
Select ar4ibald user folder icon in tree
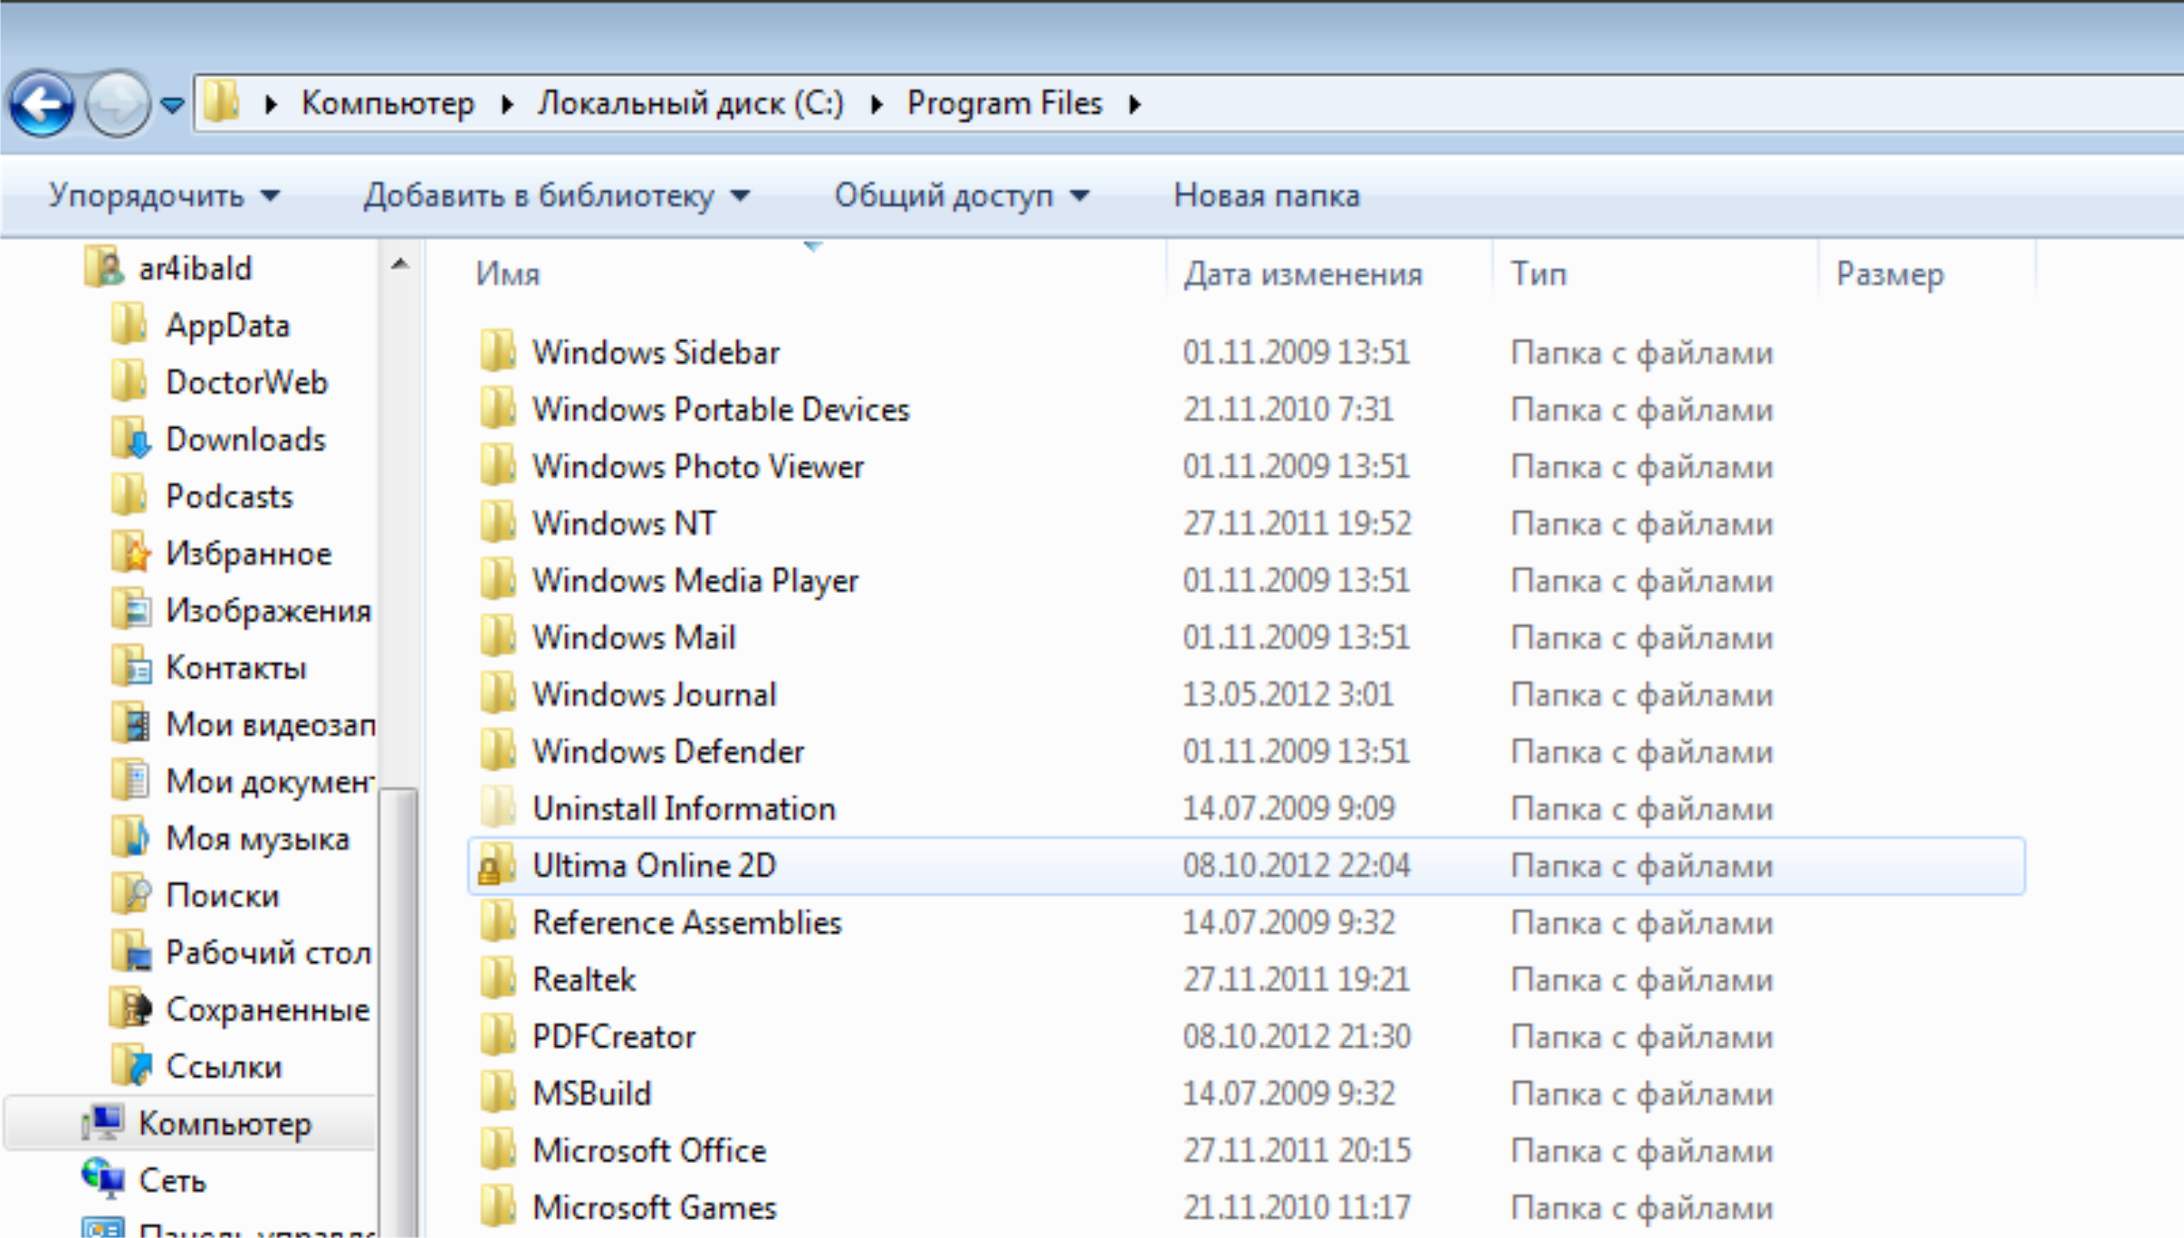click(104, 267)
